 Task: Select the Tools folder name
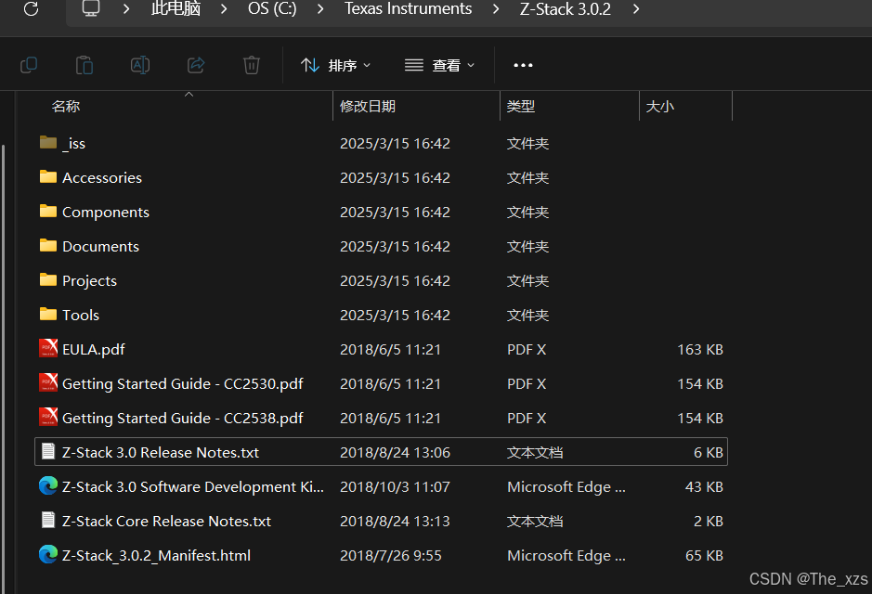point(81,315)
